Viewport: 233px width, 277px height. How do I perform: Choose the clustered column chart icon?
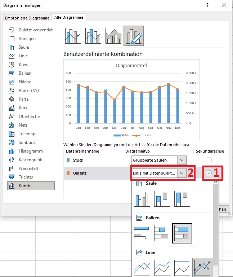142,199
